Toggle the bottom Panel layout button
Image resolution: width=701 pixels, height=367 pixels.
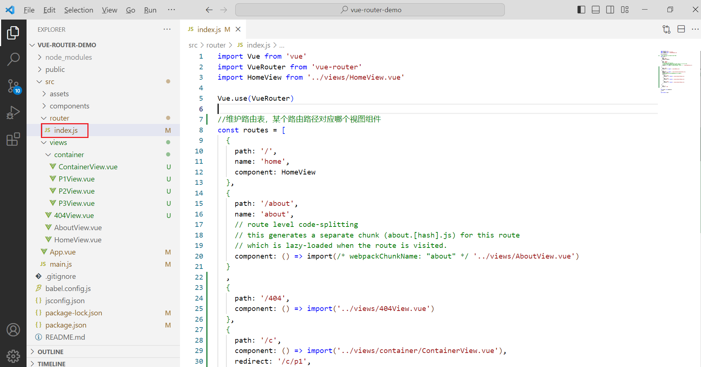pyautogui.click(x=596, y=10)
